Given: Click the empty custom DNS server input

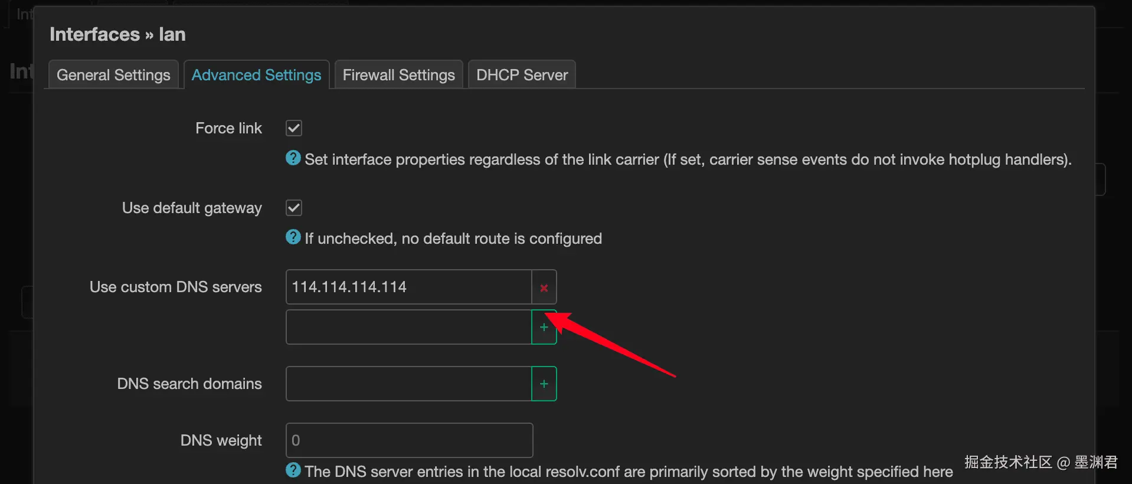Looking at the screenshot, I should [x=408, y=328].
